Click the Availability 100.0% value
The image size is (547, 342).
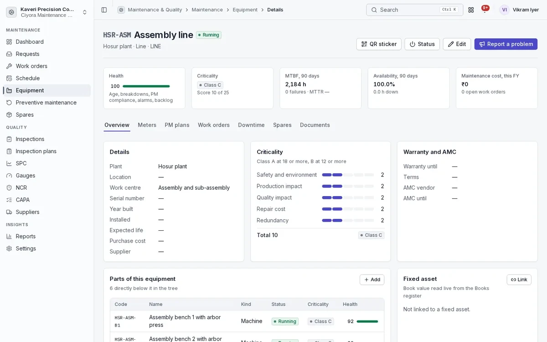pos(384,84)
